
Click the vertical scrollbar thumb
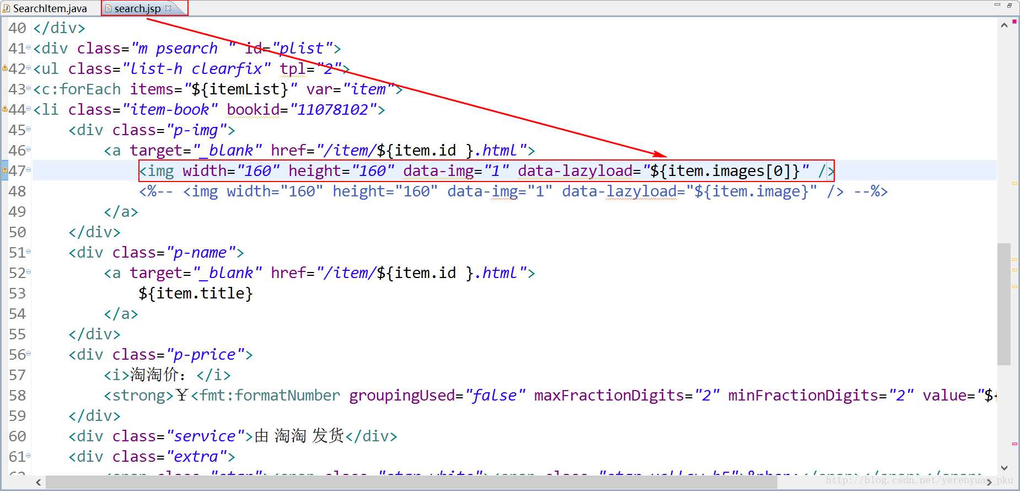1004,304
